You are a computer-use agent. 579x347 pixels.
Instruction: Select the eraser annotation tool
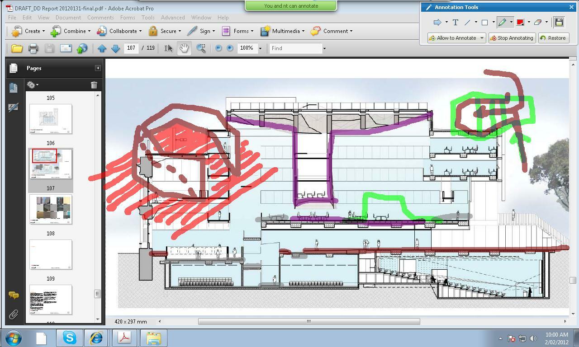[538, 22]
